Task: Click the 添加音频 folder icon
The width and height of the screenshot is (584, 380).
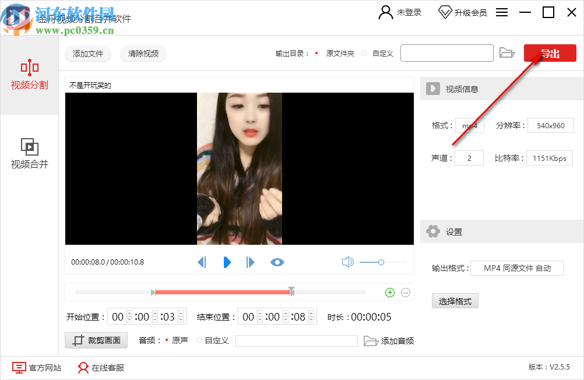Action: [x=371, y=340]
